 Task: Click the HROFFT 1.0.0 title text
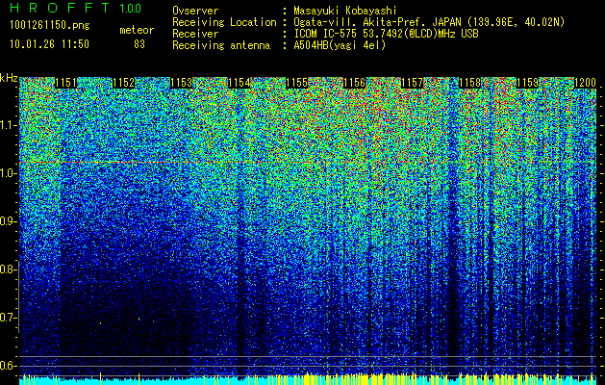tap(76, 8)
